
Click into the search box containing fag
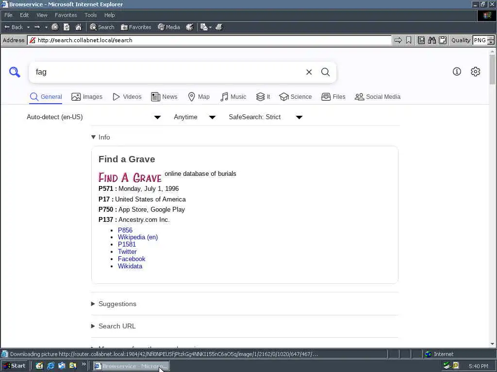click(168, 72)
